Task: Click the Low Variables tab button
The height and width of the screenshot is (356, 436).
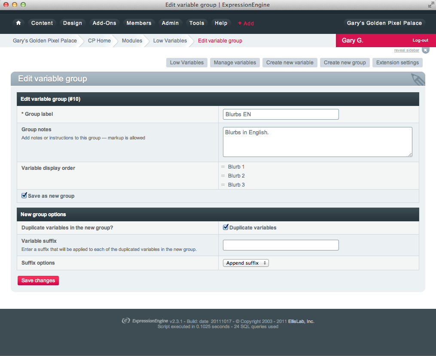Action: pos(187,63)
